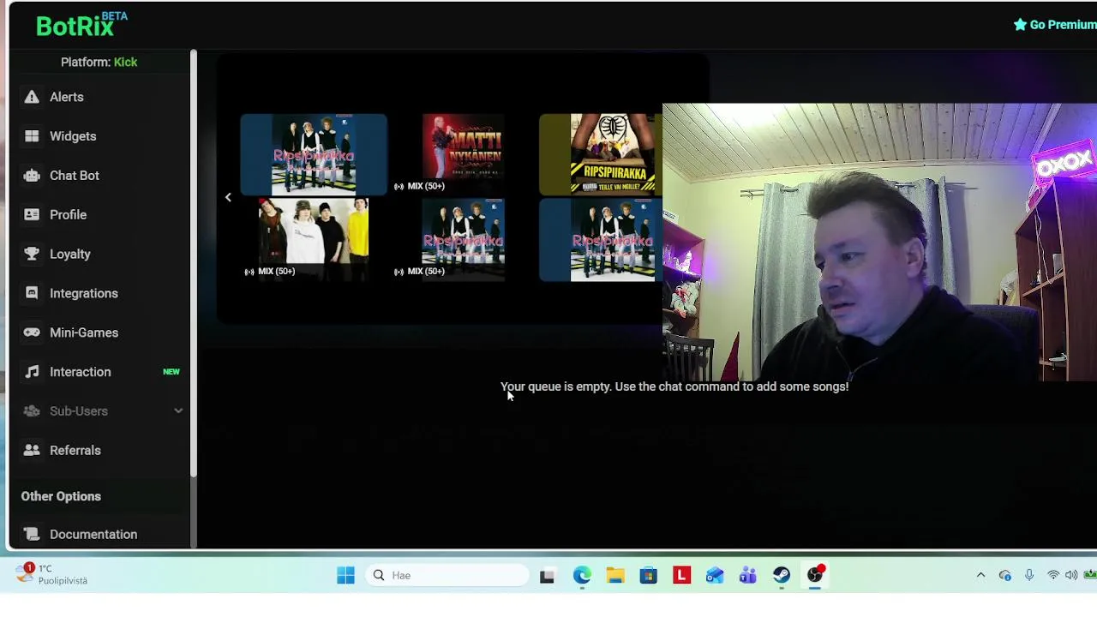Click the Referrals people icon
The image size is (1097, 617).
32,450
